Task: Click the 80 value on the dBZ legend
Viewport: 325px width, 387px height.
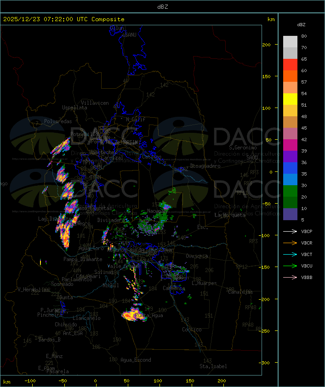Action: coord(304,36)
